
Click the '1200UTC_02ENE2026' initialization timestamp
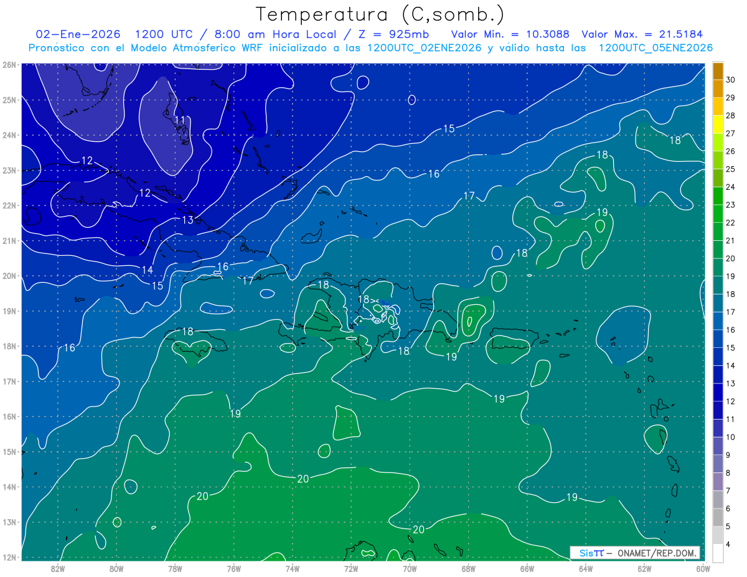click(424, 48)
